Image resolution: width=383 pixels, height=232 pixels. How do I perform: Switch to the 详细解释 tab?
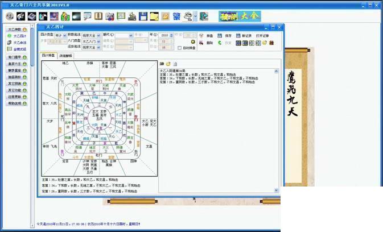click(65, 56)
